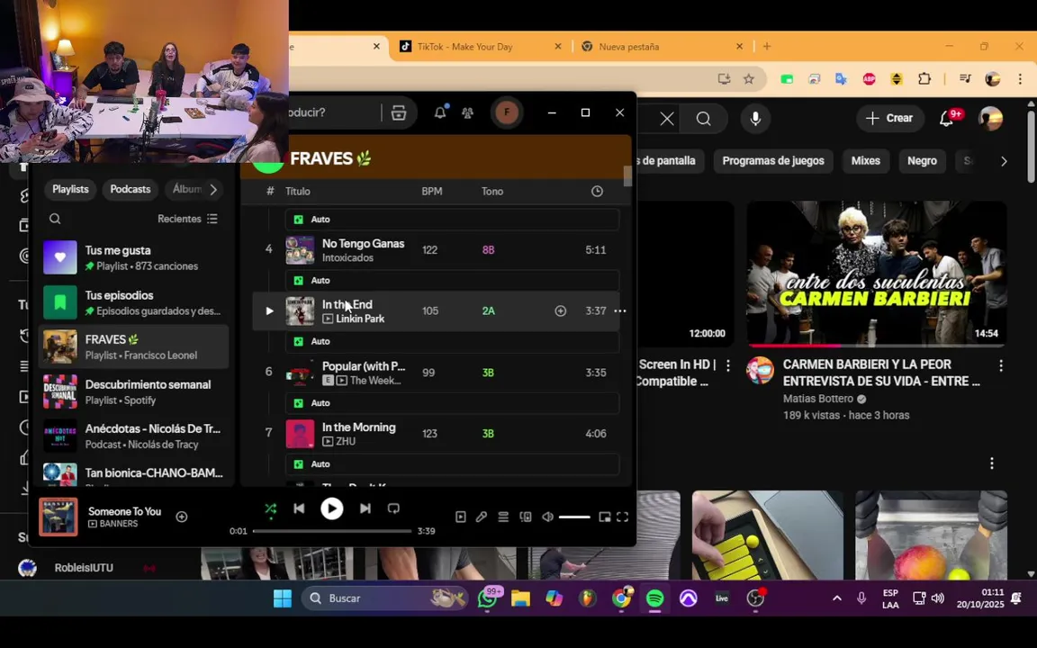This screenshot has width=1037, height=648.
Task: Open the Carmen Barbieri video thumbnail
Action: [876, 274]
